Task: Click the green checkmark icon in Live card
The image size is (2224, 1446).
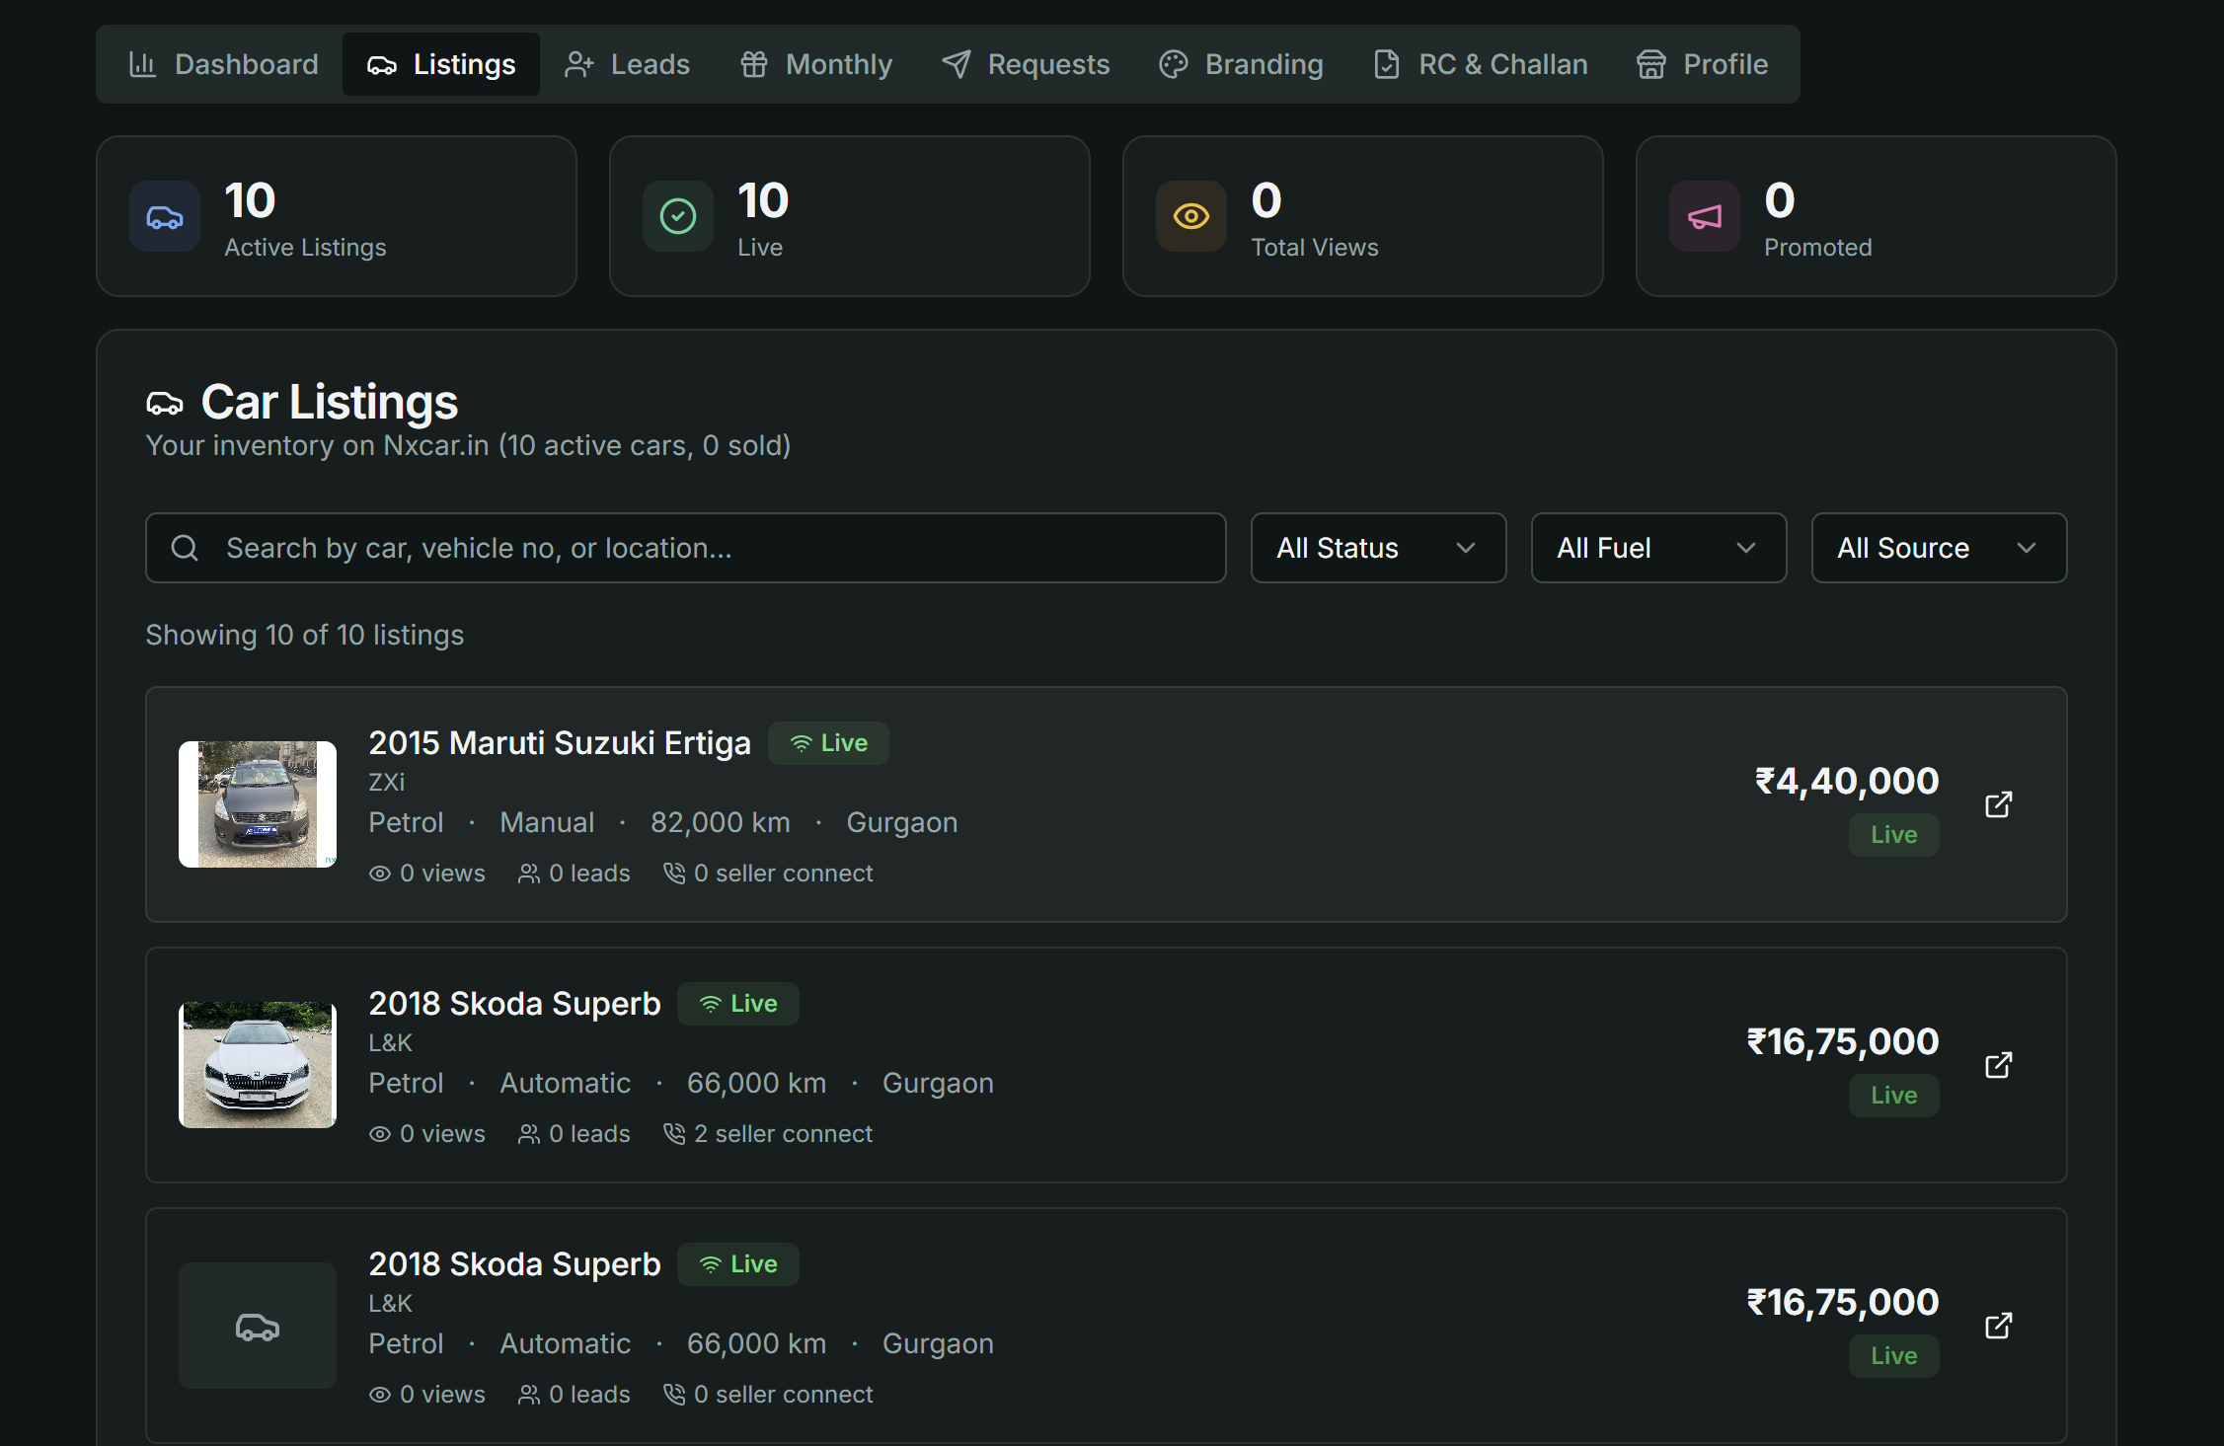Action: pos(678,216)
